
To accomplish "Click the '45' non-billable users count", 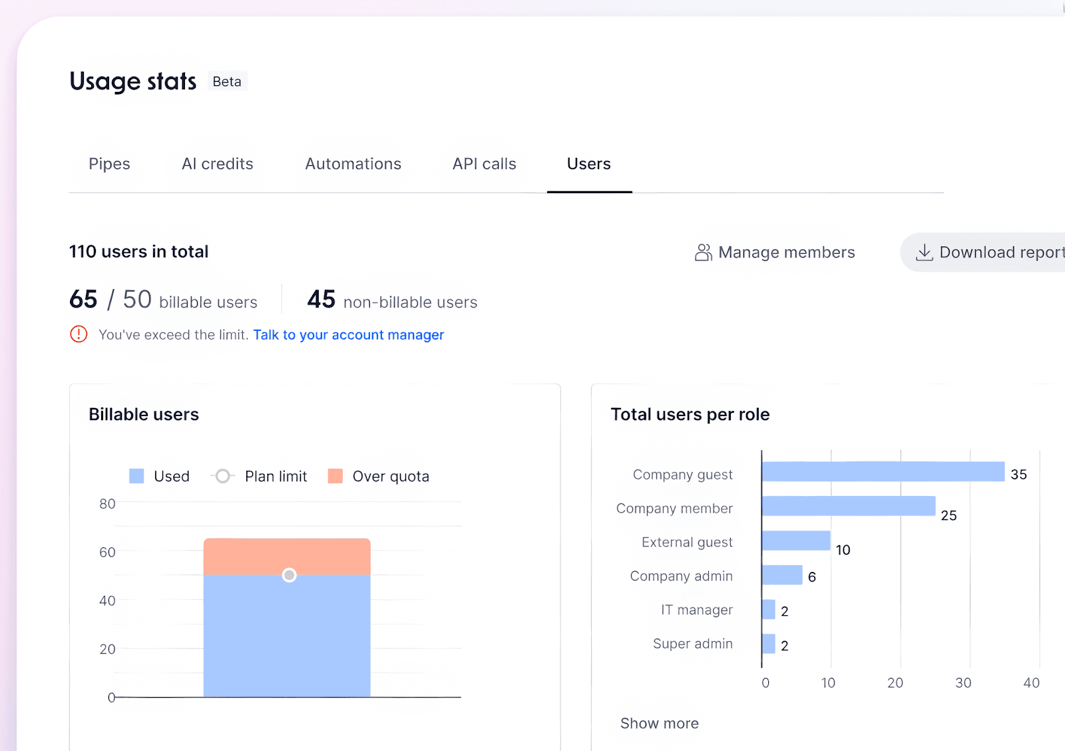I will [321, 300].
